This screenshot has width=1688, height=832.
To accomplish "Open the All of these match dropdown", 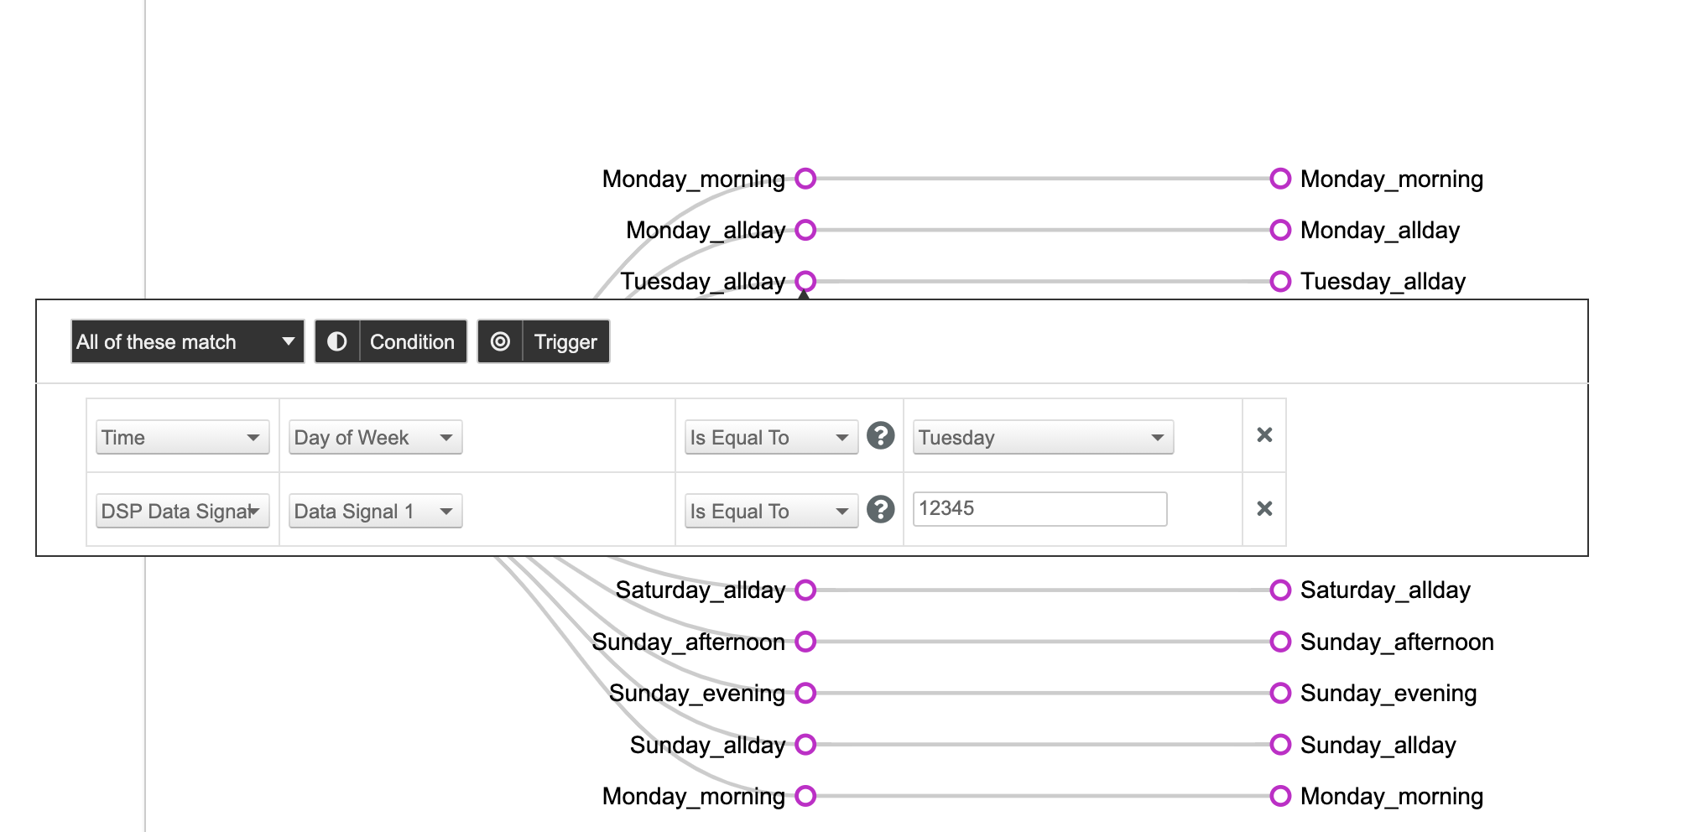I will coord(187,341).
